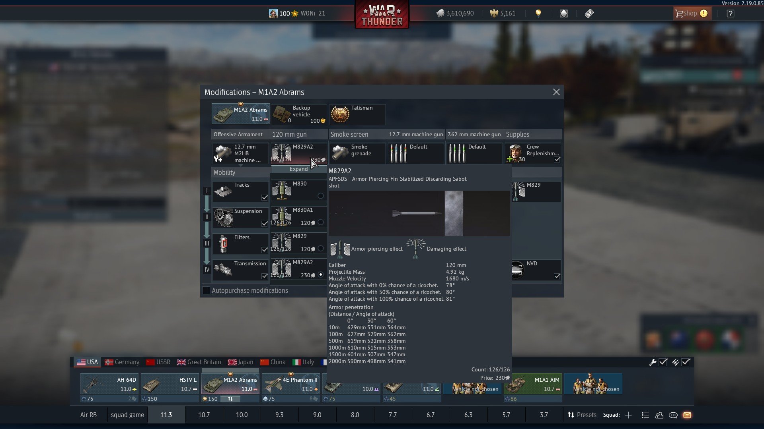Select the 12.7 mm M2HB machine gun modification
This screenshot has width=764, height=429.
pyautogui.click(x=240, y=153)
